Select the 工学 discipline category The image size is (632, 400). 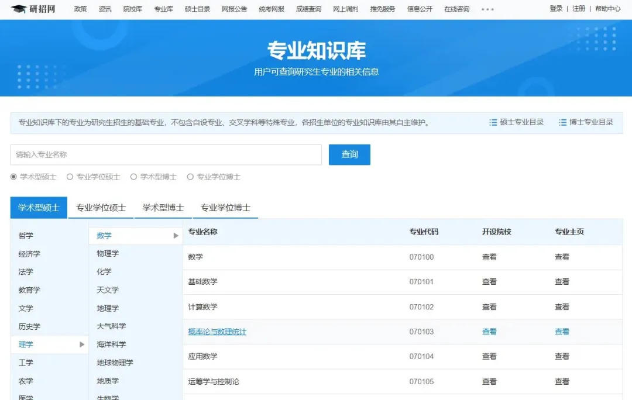point(26,363)
